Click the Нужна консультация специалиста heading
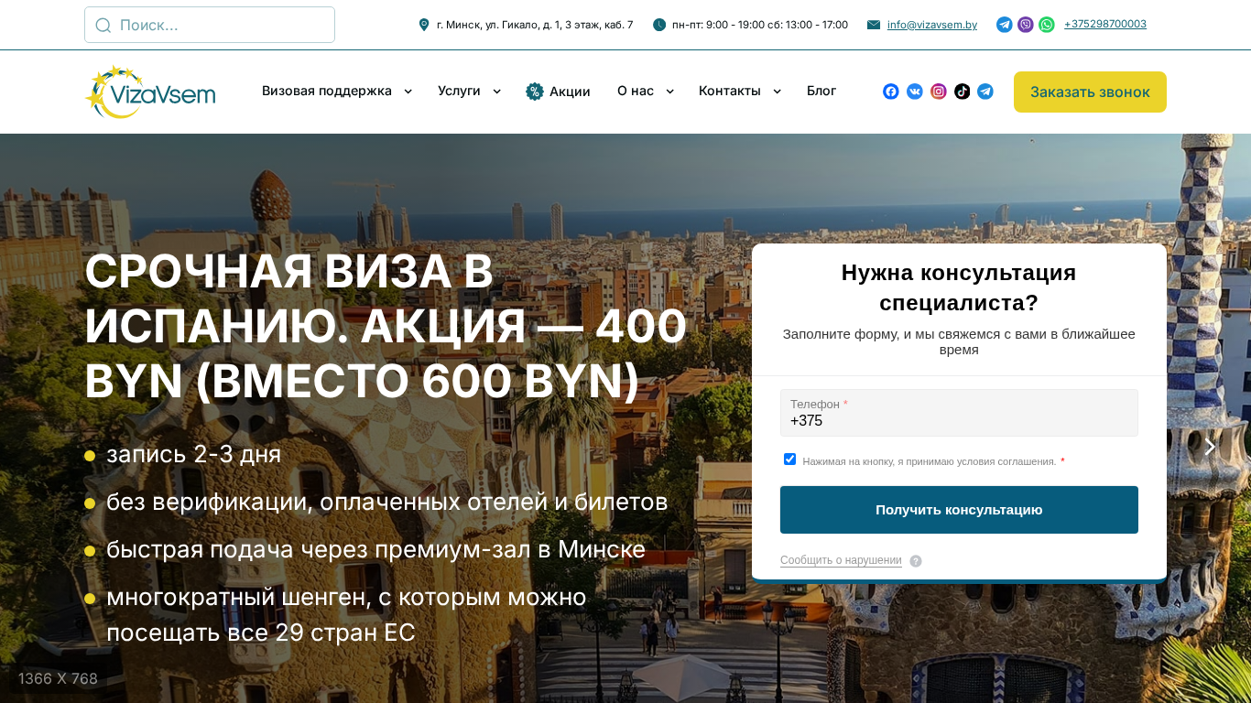 [959, 287]
